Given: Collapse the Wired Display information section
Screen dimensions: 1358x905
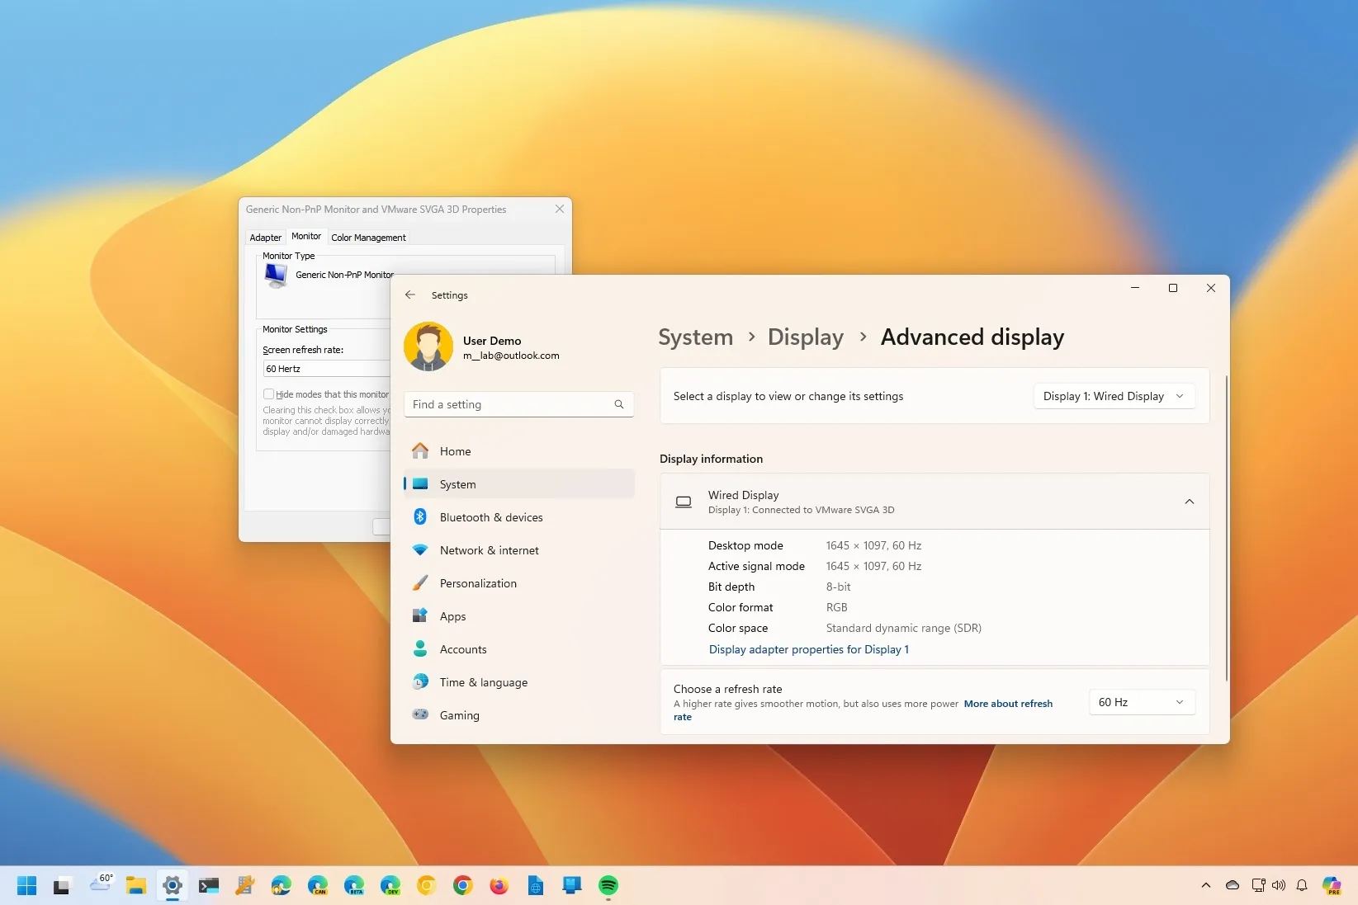Looking at the screenshot, I should (1189, 502).
